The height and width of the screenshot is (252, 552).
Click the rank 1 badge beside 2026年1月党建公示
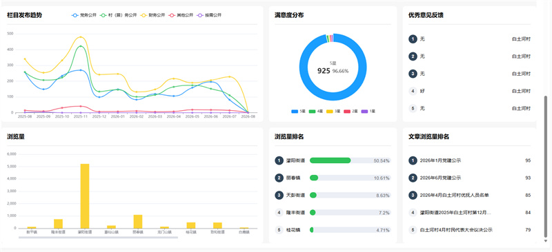(x=413, y=160)
